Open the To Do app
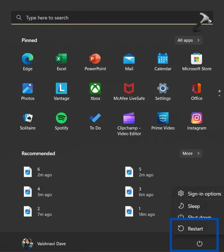The width and height of the screenshot is (224, 252). tap(95, 121)
